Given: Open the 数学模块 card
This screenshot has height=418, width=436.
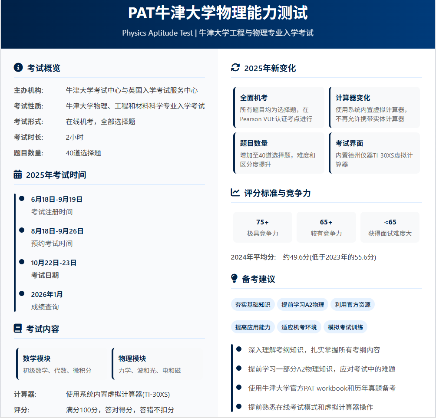Looking at the screenshot, I should pos(62,364).
